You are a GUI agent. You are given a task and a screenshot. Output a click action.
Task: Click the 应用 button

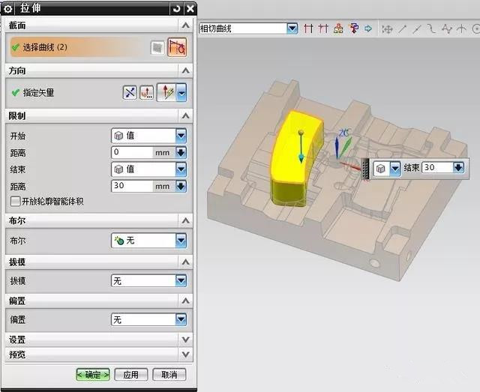tap(130, 374)
